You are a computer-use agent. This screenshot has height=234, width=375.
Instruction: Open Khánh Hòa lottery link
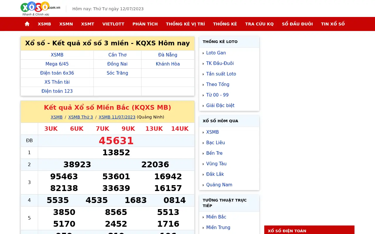(168, 64)
